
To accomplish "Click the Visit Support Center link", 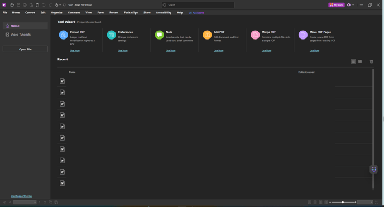I will click(x=22, y=196).
